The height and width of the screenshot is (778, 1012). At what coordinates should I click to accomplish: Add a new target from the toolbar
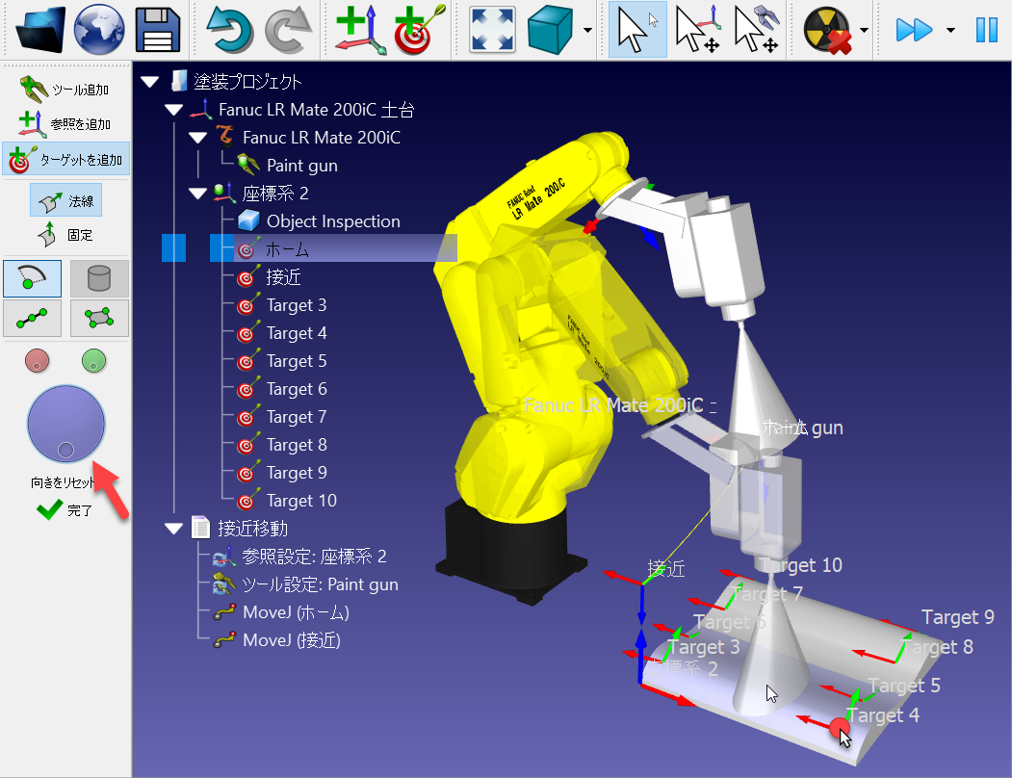pos(420,30)
